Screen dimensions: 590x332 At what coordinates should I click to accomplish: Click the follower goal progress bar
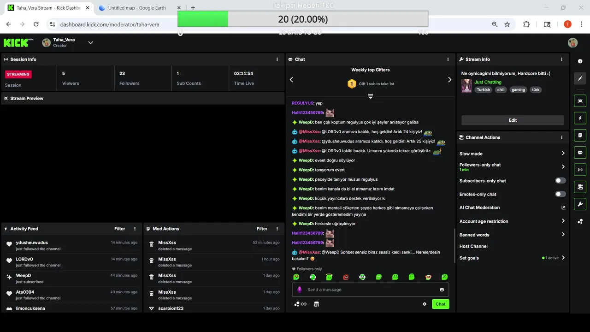point(303,19)
